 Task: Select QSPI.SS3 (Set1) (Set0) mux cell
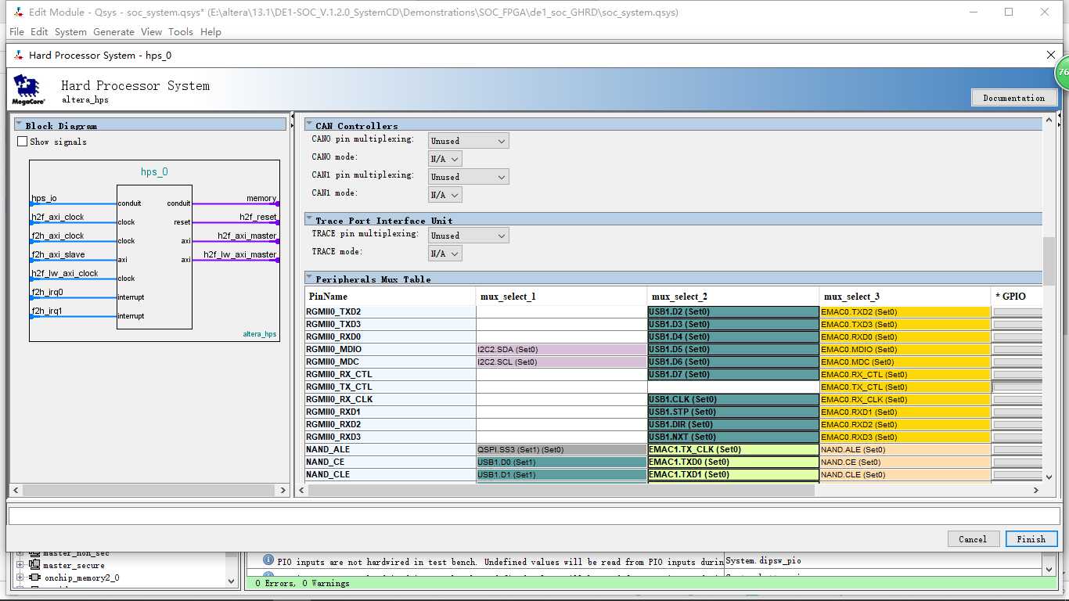[x=562, y=449]
